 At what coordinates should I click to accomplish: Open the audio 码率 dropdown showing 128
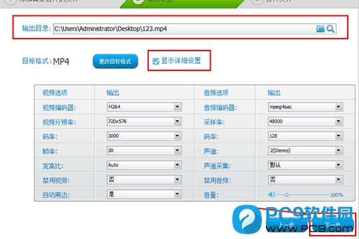click(x=305, y=136)
